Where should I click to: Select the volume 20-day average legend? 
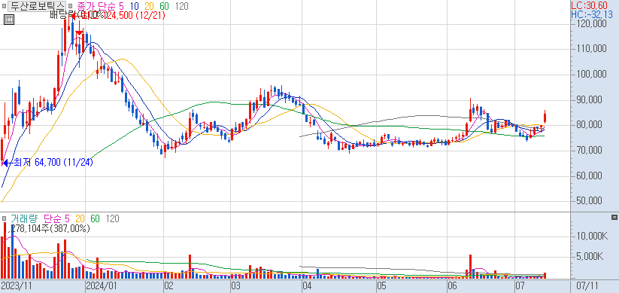(x=80, y=218)
